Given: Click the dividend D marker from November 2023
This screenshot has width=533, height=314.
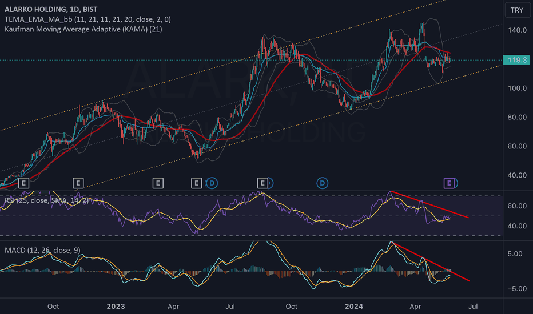Looking at the screenshot, I should (x=322, y=183).
